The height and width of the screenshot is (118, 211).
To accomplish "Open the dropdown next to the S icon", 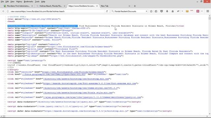I will [202, 11].
